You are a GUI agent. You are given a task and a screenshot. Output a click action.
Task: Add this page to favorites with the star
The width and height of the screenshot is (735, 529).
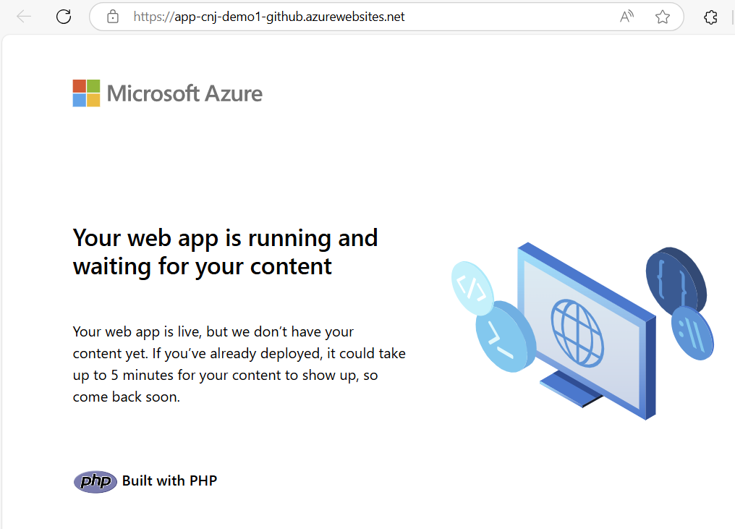(x=662, y=17)
